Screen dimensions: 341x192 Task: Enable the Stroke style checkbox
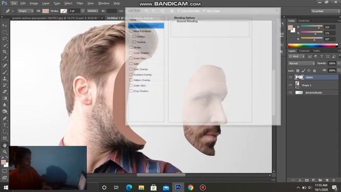[131, 47]
